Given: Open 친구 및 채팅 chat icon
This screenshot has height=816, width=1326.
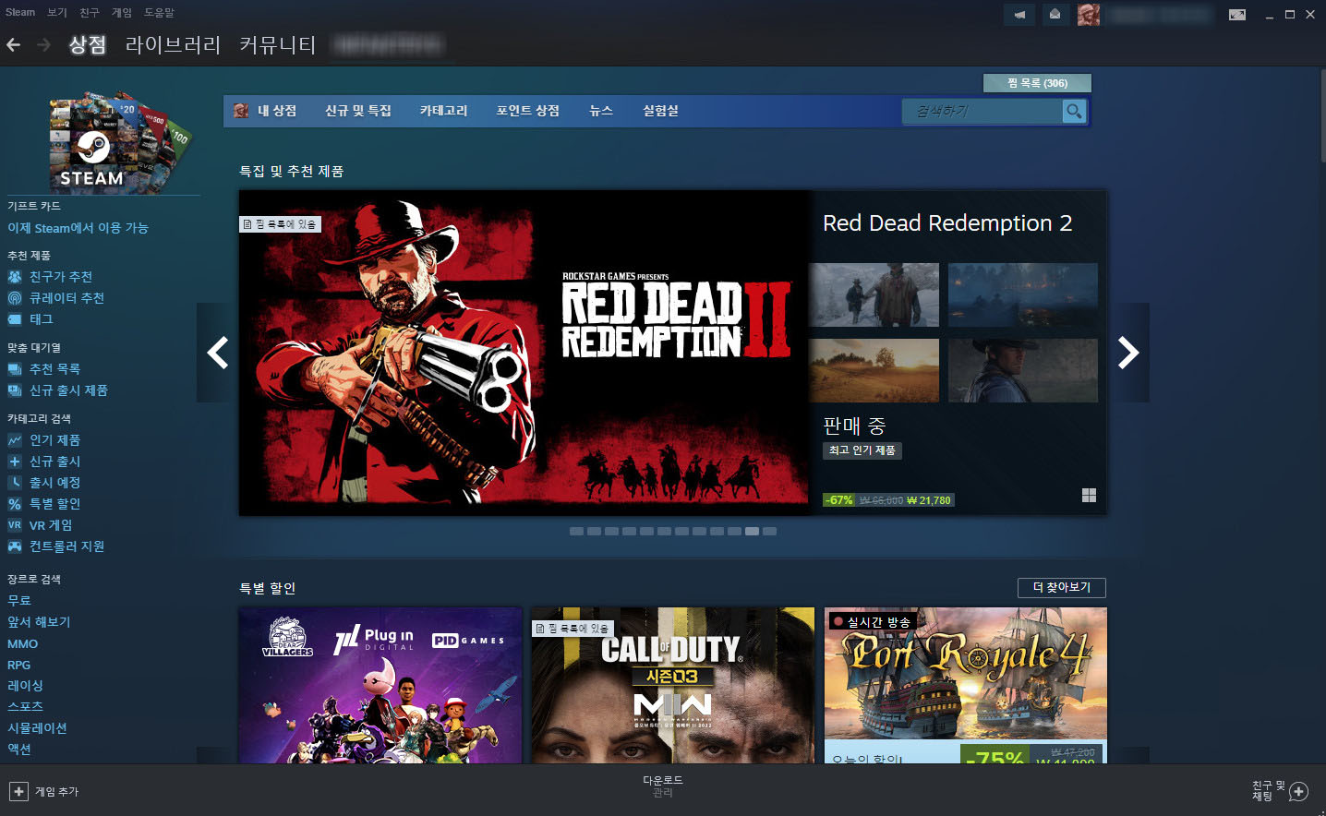Looking at the screenshot, I should [1299, 791].
